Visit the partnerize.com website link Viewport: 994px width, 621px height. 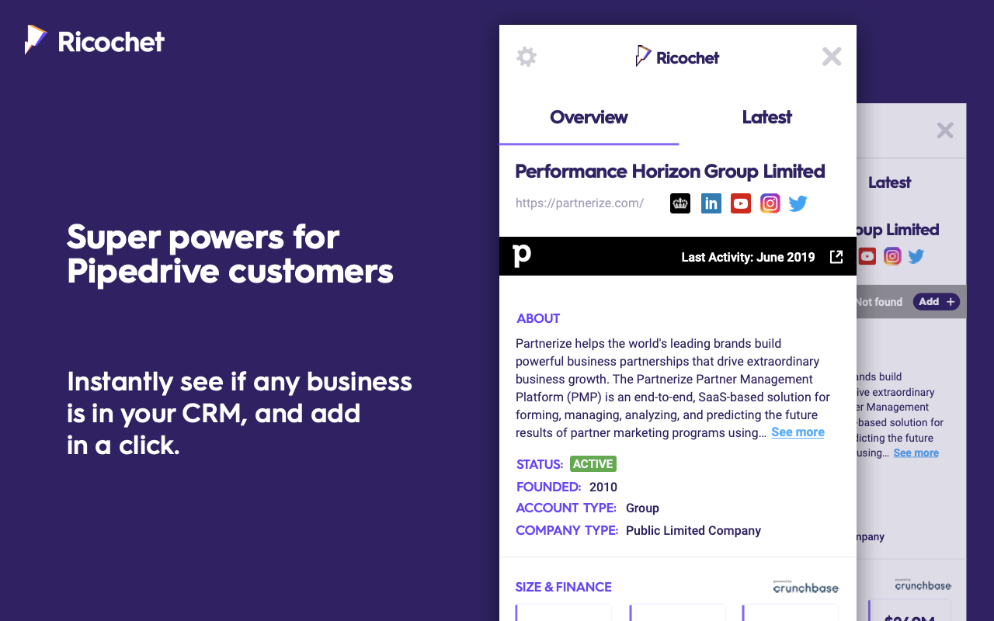click(x=579, y=203)
